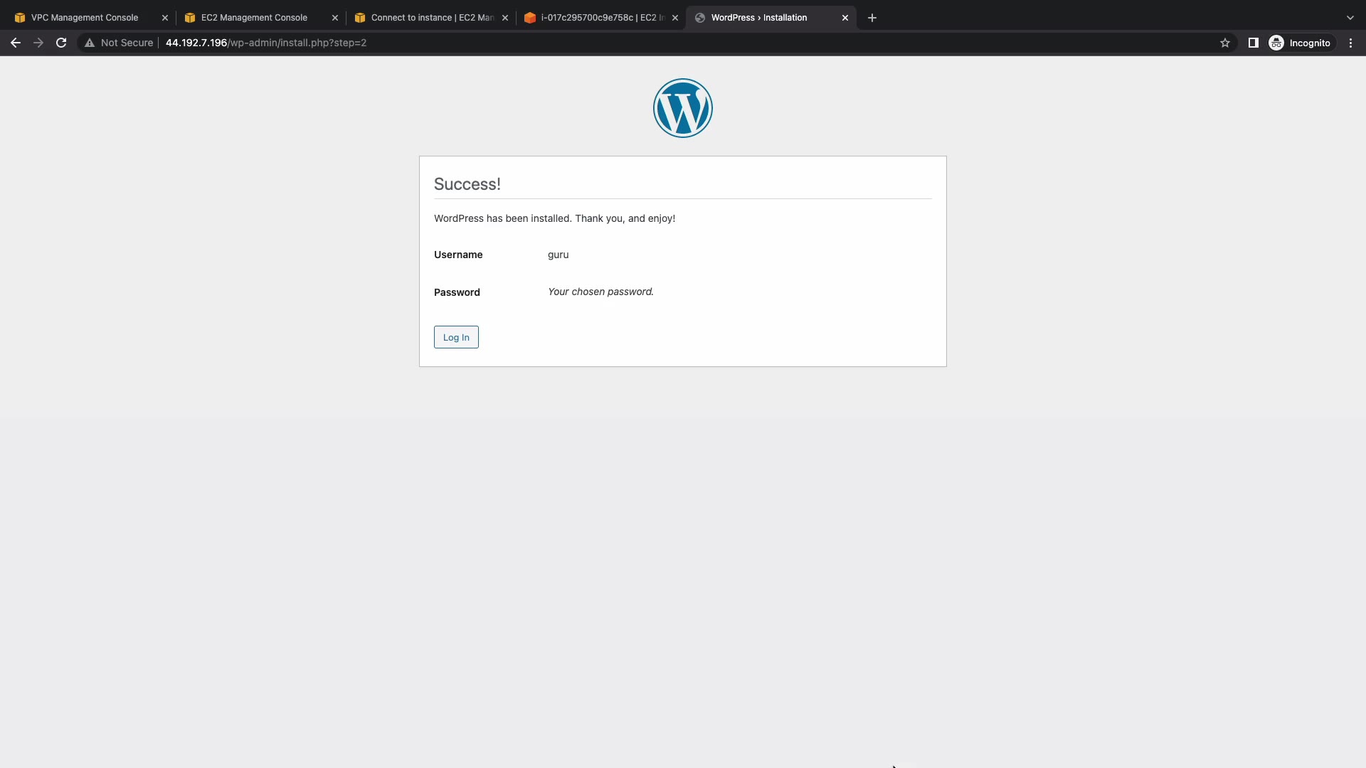Close the VPC Management Console tab
This screenshot has height=768, width=1366.
(164, 18)
